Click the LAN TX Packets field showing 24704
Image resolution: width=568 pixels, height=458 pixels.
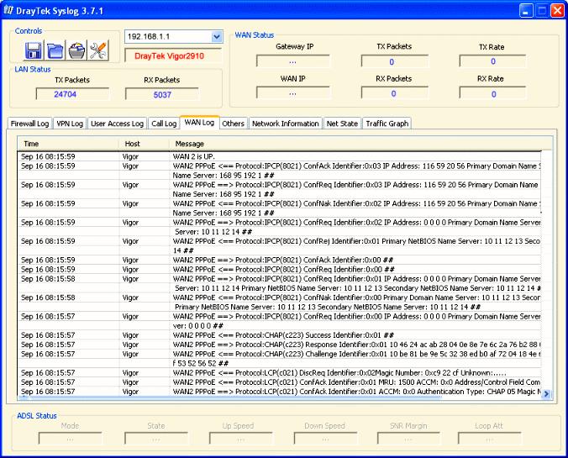pos(72,95)
